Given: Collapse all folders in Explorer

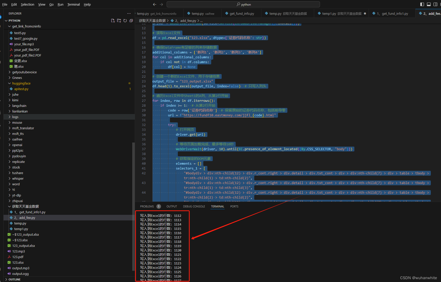Looking at the screenshot, I should (x=131, y=21).
